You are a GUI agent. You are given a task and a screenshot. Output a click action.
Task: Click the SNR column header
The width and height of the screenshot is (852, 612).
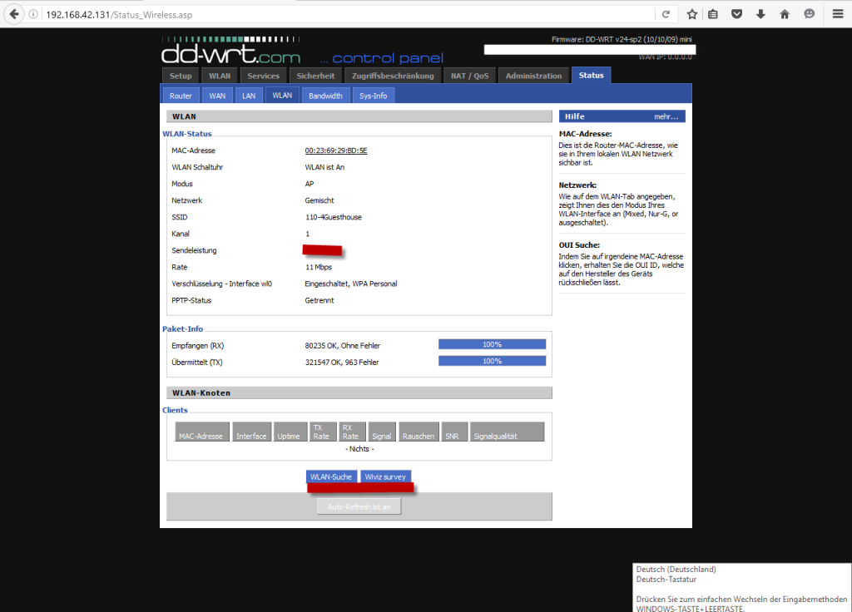click(x=454, y=432)
